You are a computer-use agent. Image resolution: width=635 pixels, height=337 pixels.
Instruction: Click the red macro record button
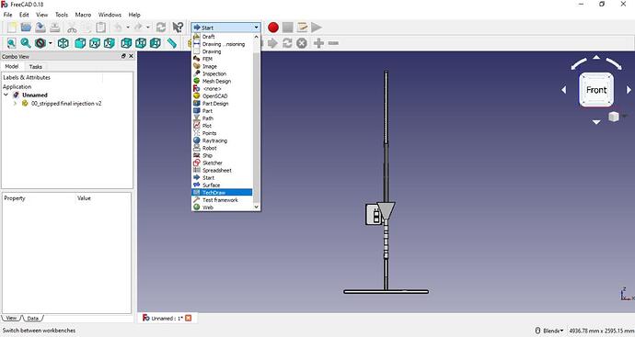(x=273, y=28)
